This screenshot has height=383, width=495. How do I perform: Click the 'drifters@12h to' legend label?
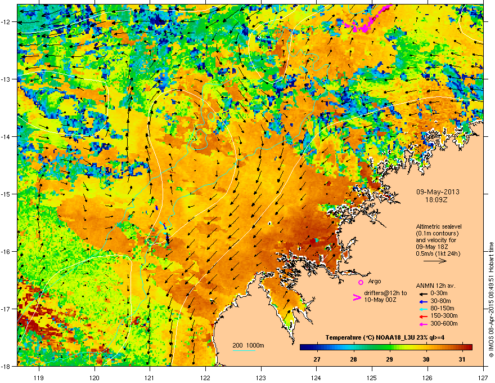point(385,293)
